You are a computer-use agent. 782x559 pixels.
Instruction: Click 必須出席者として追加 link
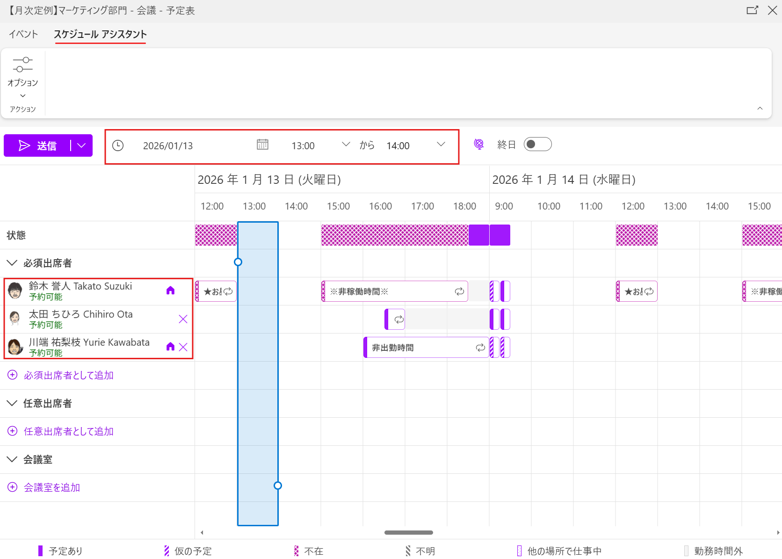[69, 375]
